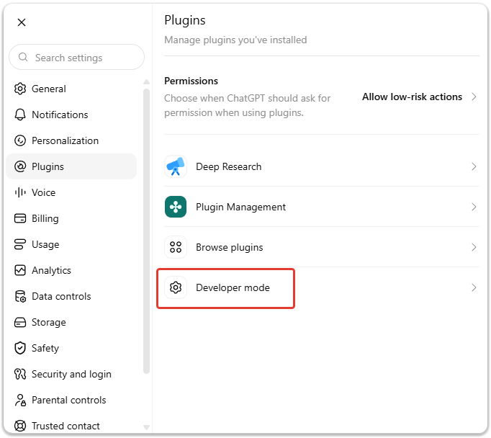Open Browse plugins
Image resolution: width=491 pixels, height=438 pixels.
[322, 247]
